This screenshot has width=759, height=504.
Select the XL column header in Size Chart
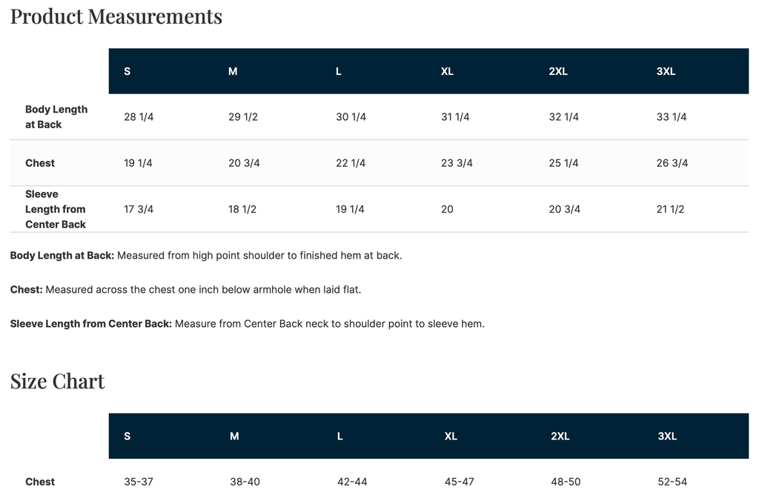[x=451, y=436]
